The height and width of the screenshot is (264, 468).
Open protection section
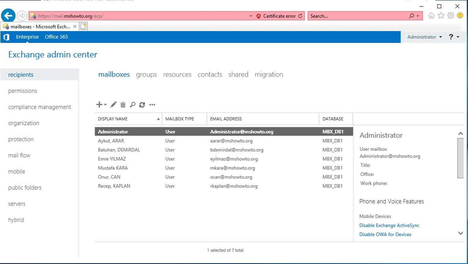pos(21,139)
